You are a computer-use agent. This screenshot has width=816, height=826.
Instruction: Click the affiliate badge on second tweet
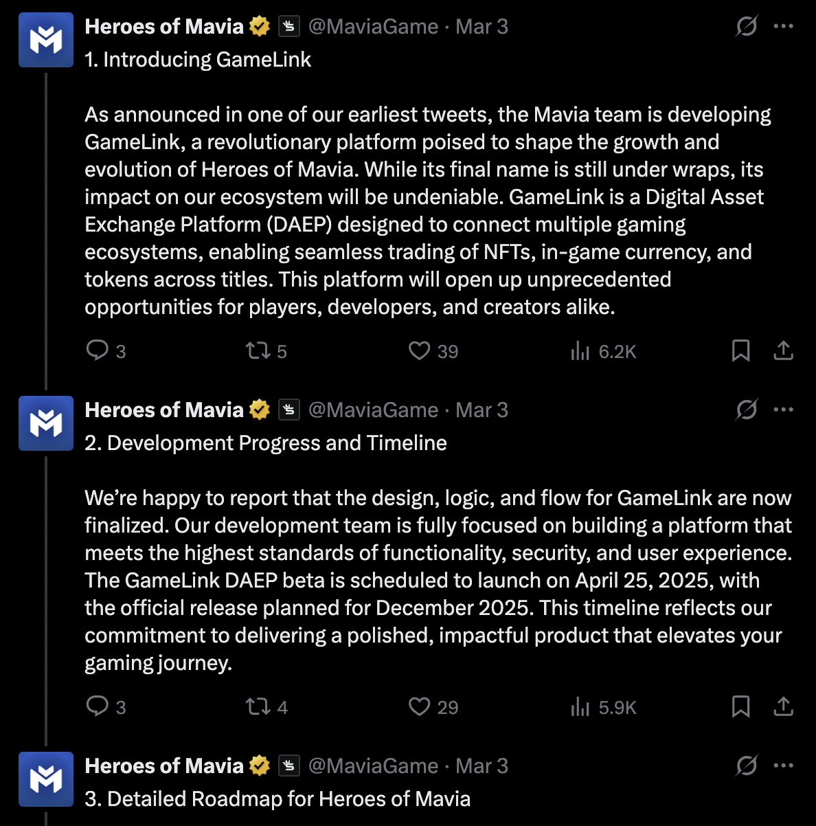pos(289,410)
